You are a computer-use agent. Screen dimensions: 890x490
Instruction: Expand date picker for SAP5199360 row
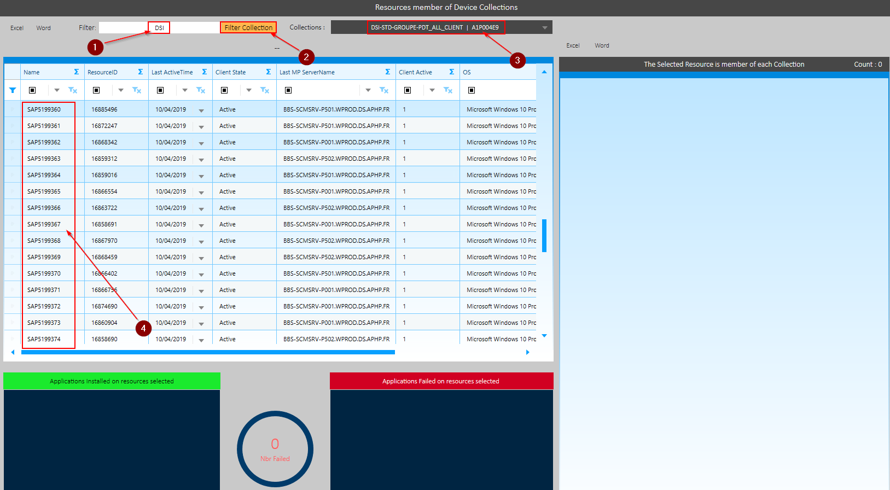201,110
